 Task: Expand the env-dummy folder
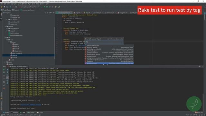7,20
